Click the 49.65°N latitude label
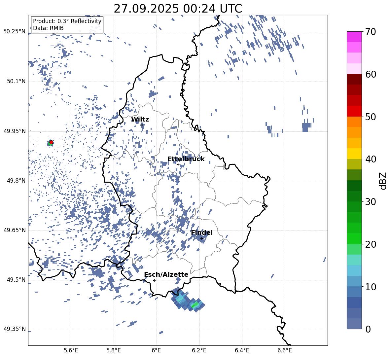 pyautogui.click(x=15, y=230)
